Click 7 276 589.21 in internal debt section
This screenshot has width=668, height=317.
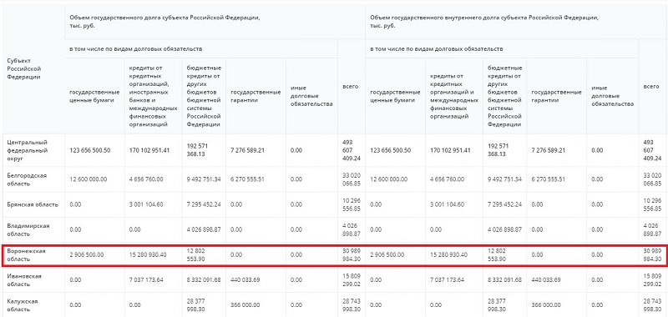[549, 150]
